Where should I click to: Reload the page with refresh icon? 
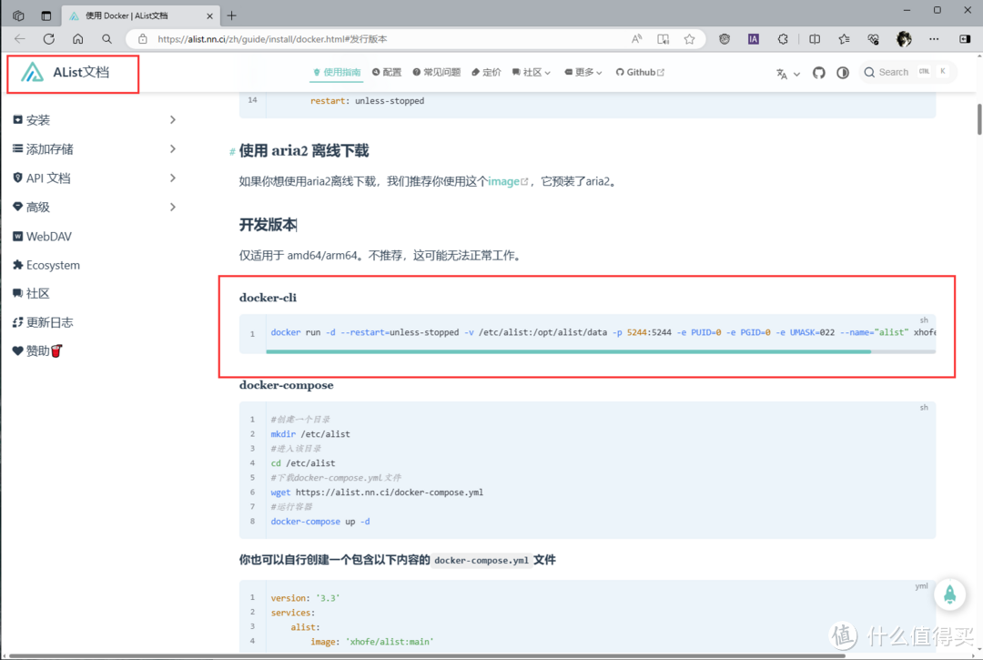[x=49, y=39]
